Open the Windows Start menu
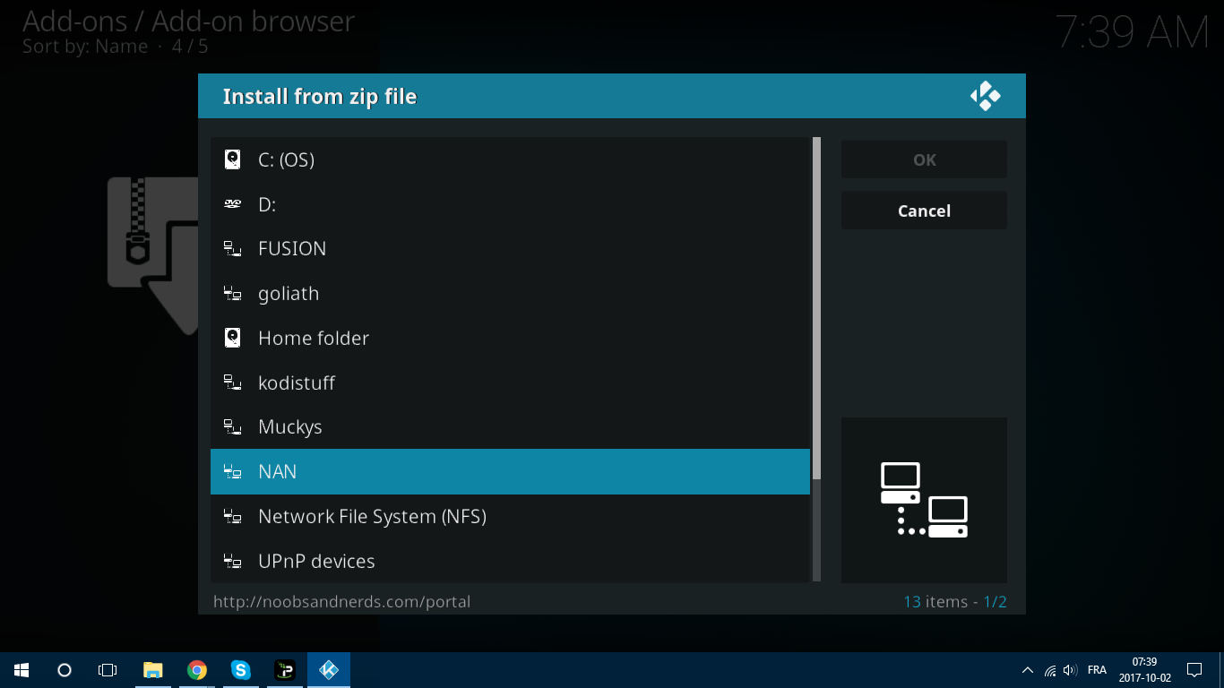Screen dimensions: 1224x688 coord(22,670)
